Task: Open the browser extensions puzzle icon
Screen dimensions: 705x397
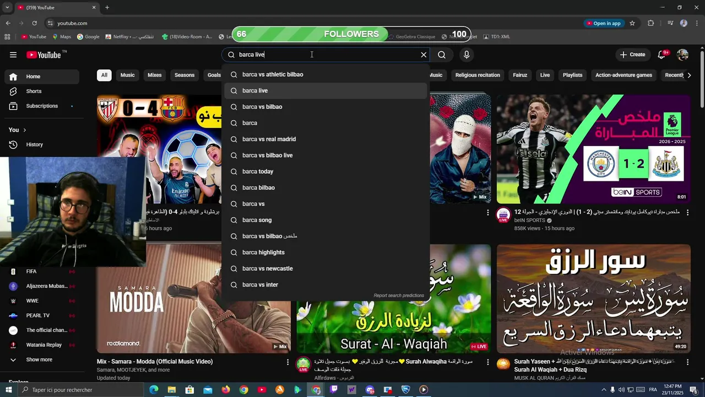Action: 651,23
